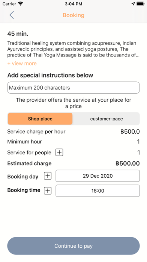Tap the Wi-Fi status icon

pos(21,4)
